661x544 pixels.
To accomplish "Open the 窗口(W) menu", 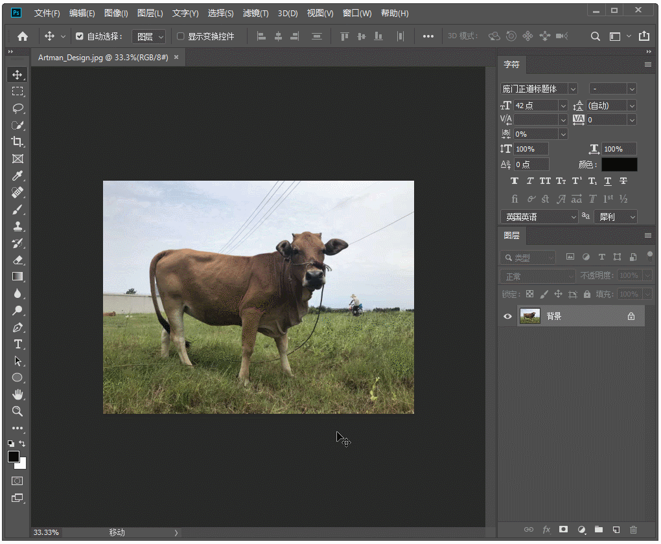I will point(357,14).
